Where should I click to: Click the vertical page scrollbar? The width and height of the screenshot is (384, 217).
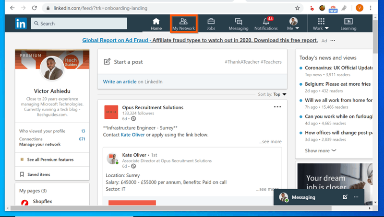(375, 37)
